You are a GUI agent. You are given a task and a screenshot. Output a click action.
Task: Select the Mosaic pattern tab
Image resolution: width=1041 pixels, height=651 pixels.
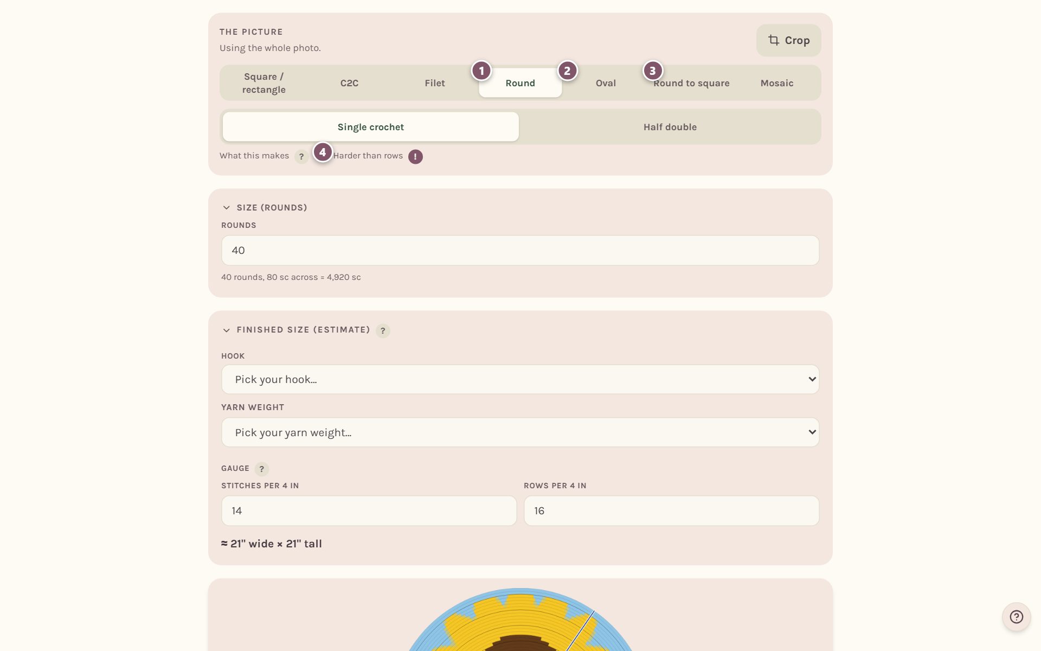(x=776, y=83)
